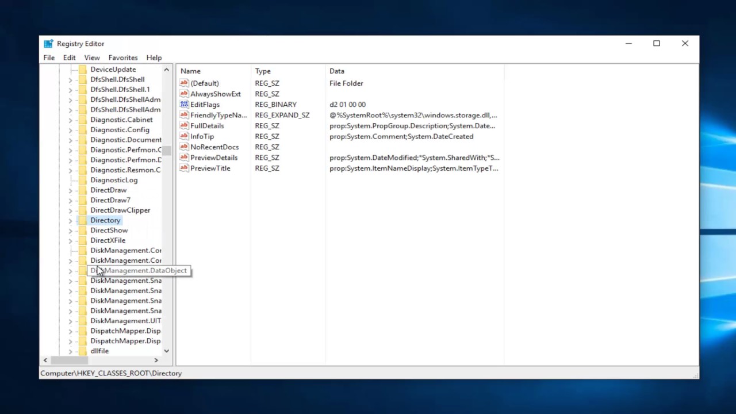The image size is (736, 414).
Task: Open the Favorites menu
Action: (x=123, y=57)
